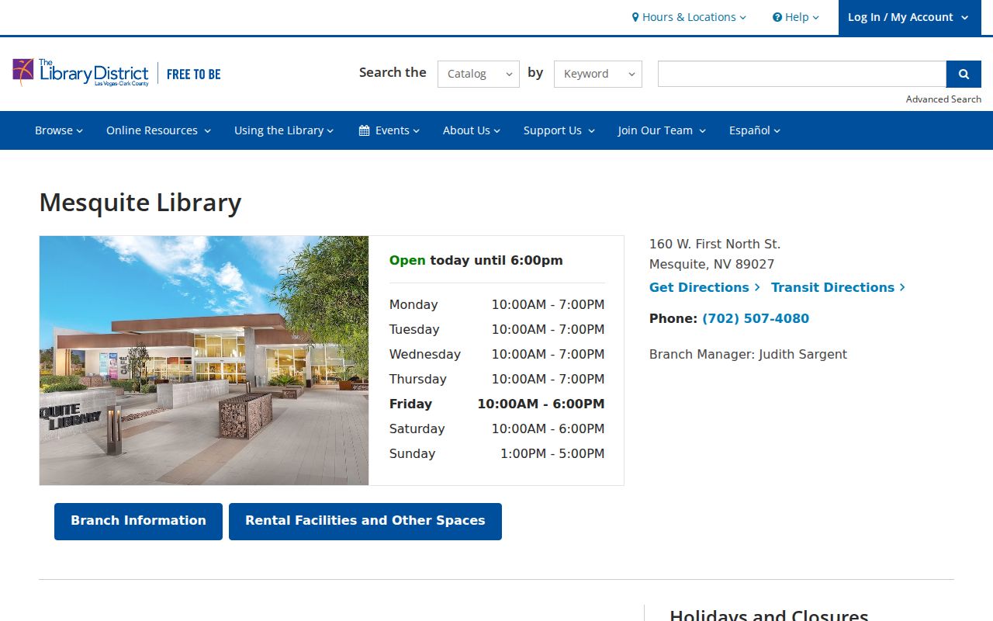Open the About Us menu
Image resolution: width=993 pixels, height=621 pixels.
[472, 130]
